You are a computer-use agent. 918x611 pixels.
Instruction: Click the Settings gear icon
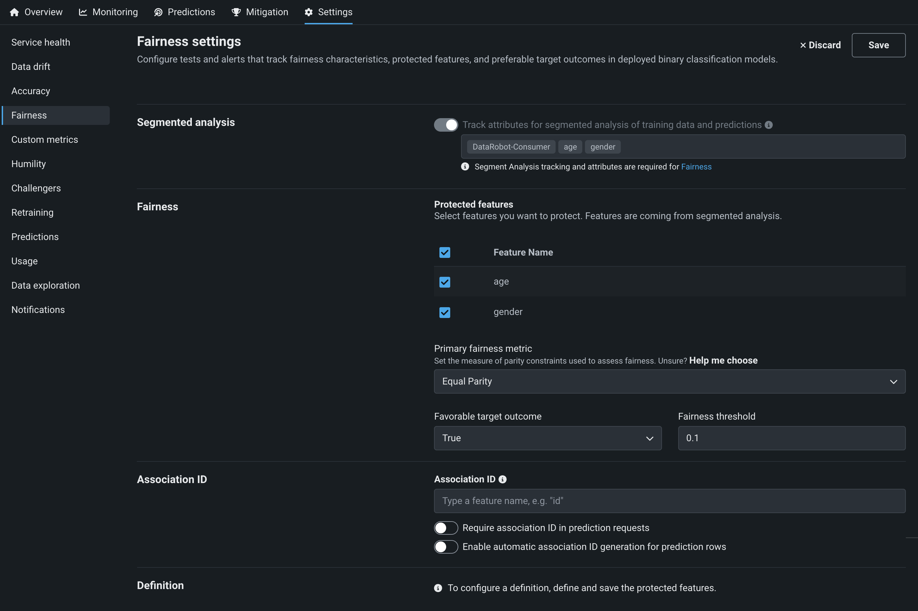(x=309, y=12)
